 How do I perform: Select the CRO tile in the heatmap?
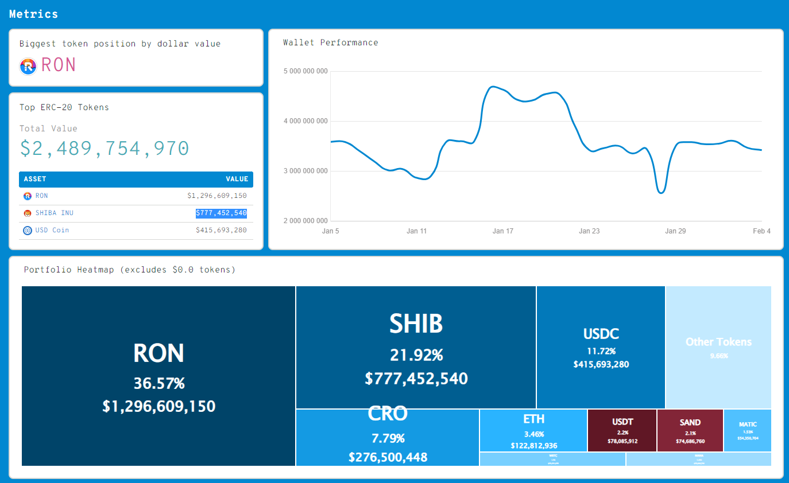(388, 438)
